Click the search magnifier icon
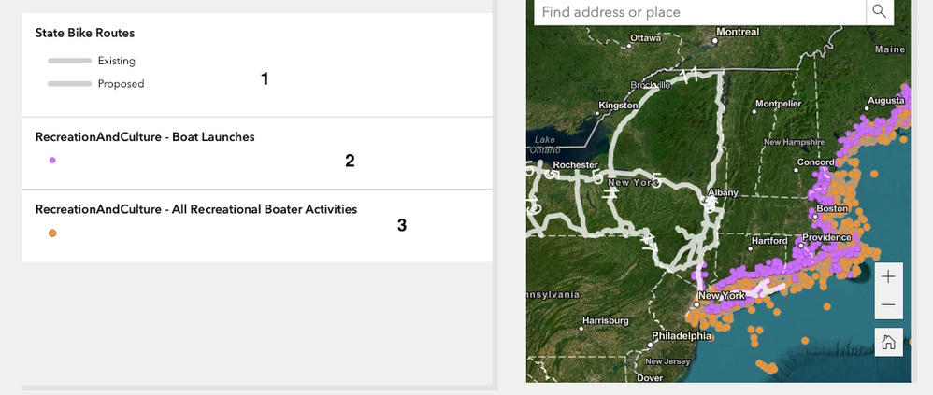Viewport: 933px width, 395px height. (x=879, y=11)
